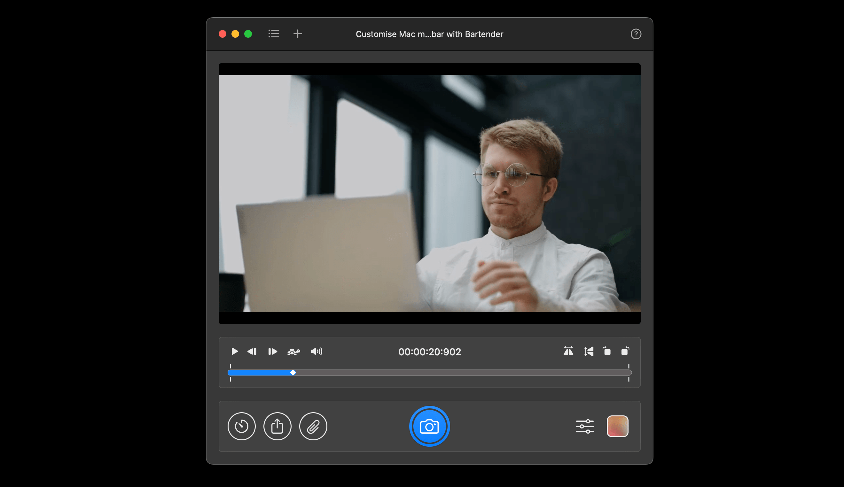Step back one frame
844x487 pixels.
252,351
